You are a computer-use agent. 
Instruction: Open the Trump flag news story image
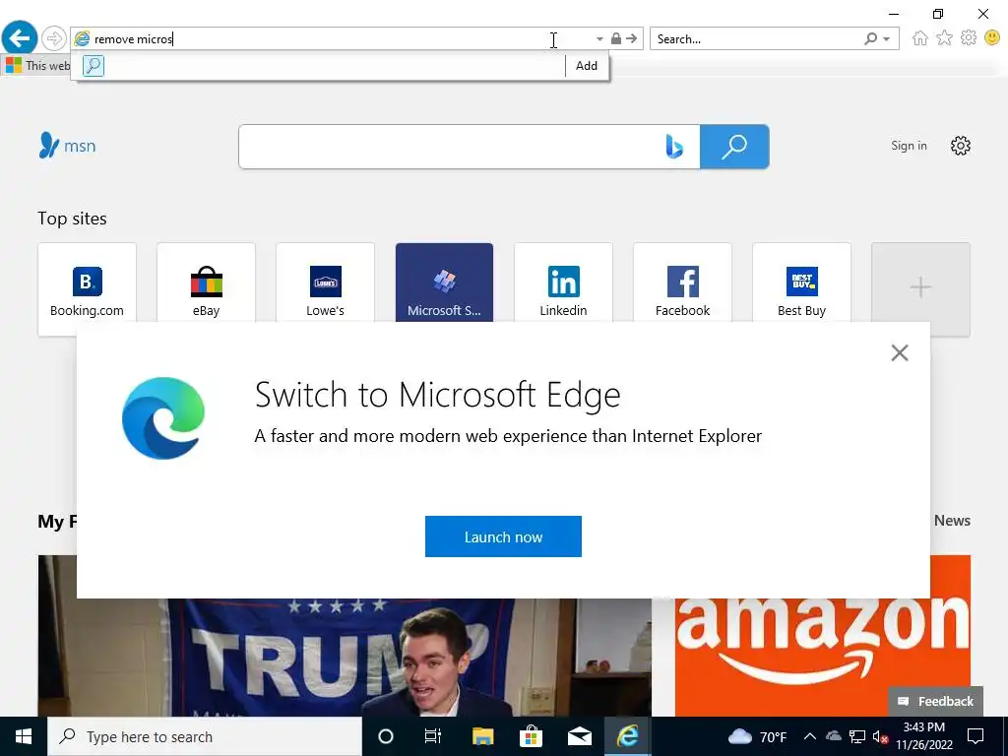click(345, 657)
